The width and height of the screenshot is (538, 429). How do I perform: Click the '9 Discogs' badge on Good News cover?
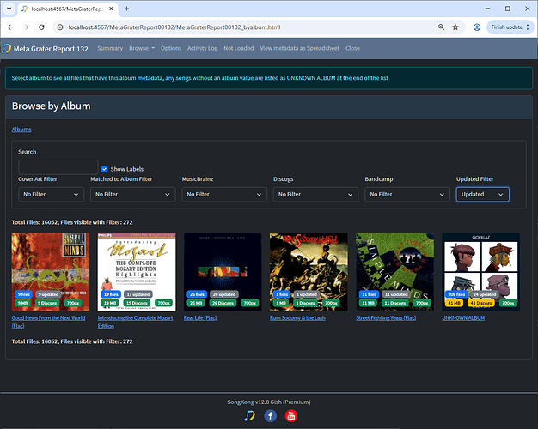click(x=47, y=303)
